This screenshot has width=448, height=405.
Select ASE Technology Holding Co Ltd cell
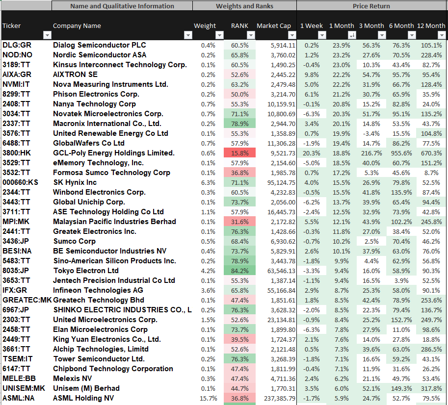click(122, 212)
